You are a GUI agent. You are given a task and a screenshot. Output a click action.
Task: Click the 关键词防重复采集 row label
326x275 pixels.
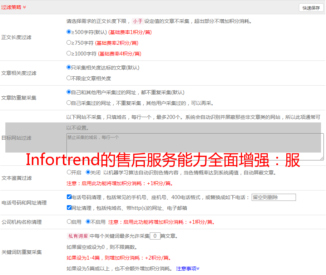pyautogui.click(x=21, y=252)
